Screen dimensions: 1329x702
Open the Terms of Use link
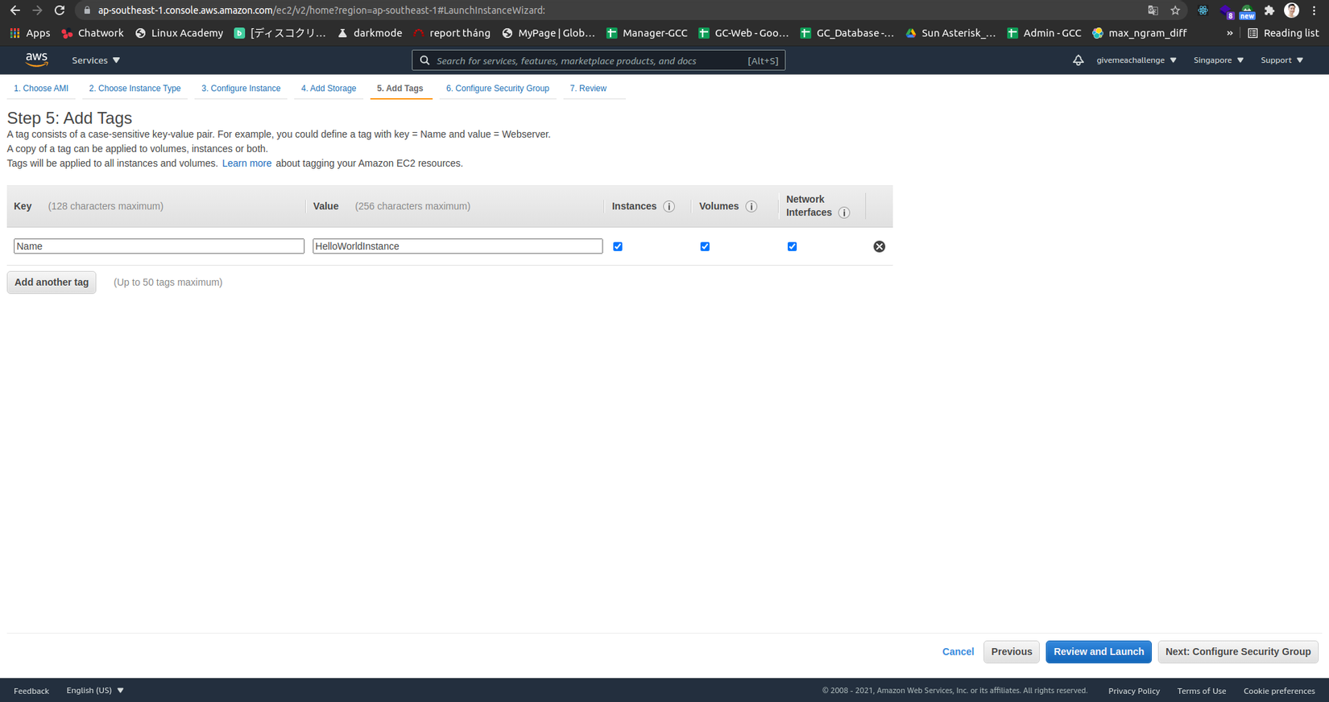pos(1202,691)
